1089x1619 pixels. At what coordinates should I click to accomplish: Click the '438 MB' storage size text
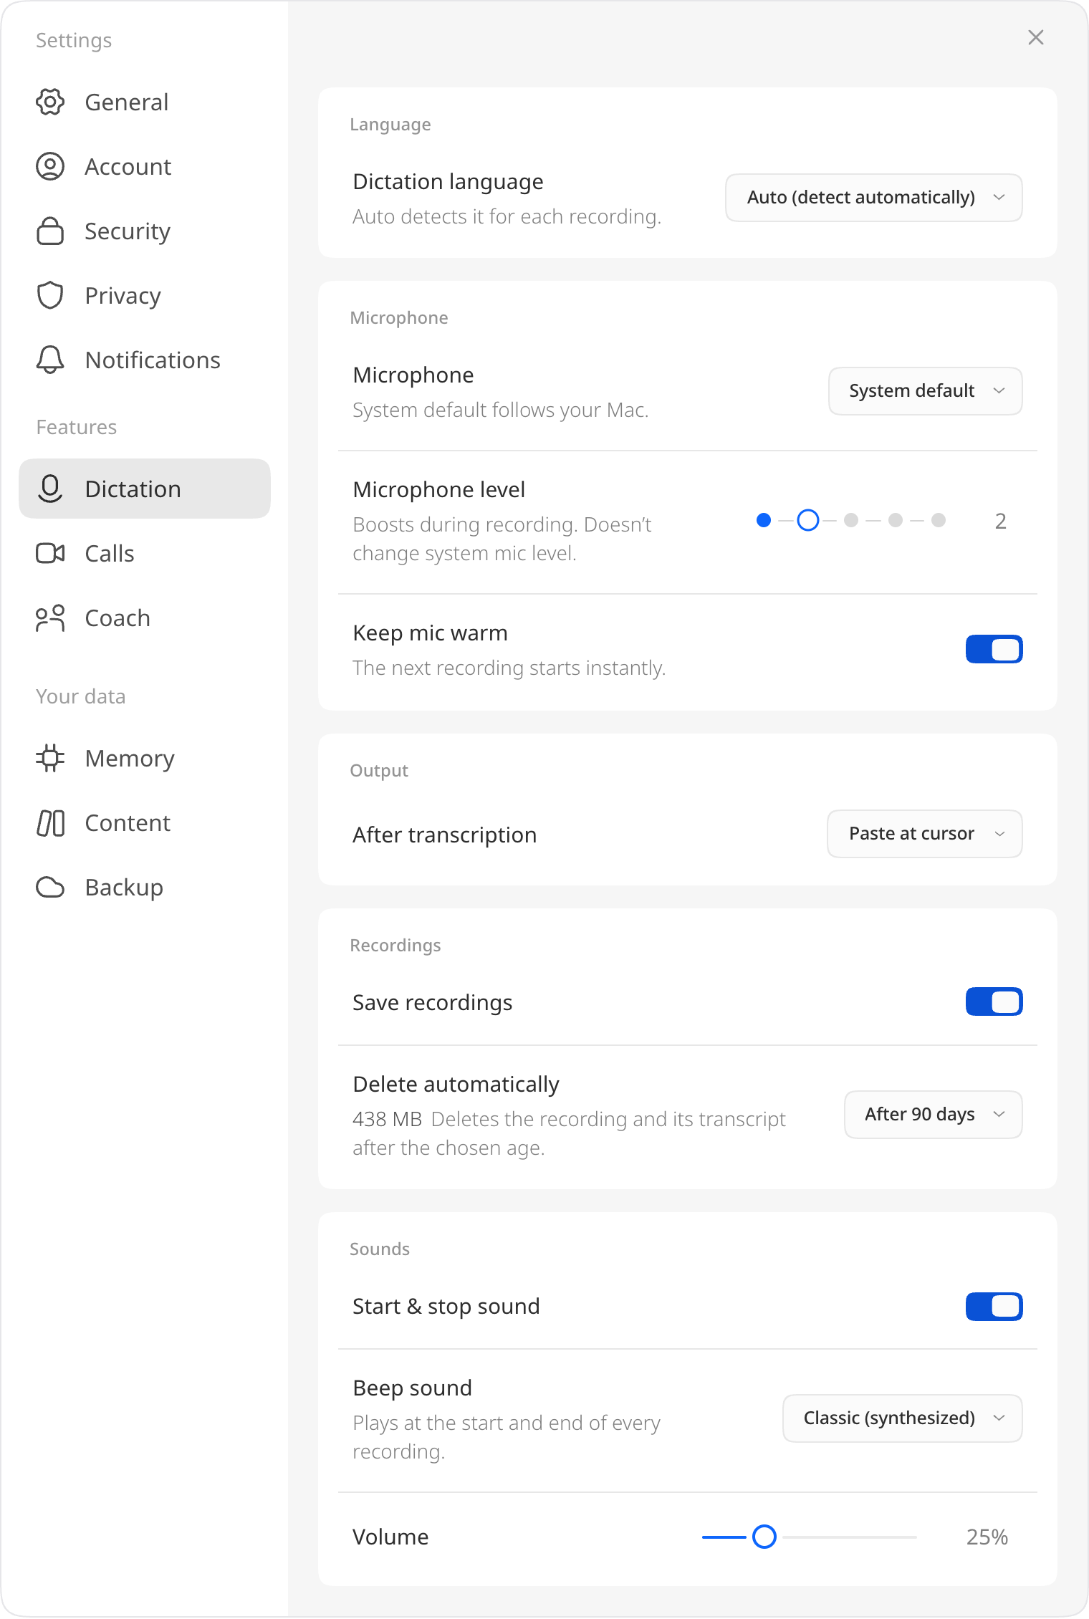tap(388, 1119)
